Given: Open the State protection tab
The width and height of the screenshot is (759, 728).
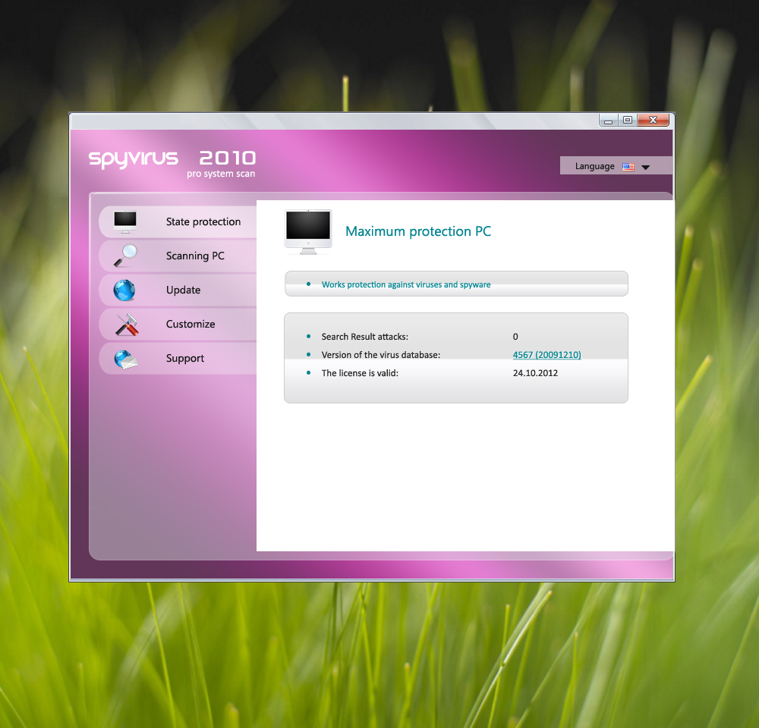Looking at the screenshot, I should (x=178, y=222).
